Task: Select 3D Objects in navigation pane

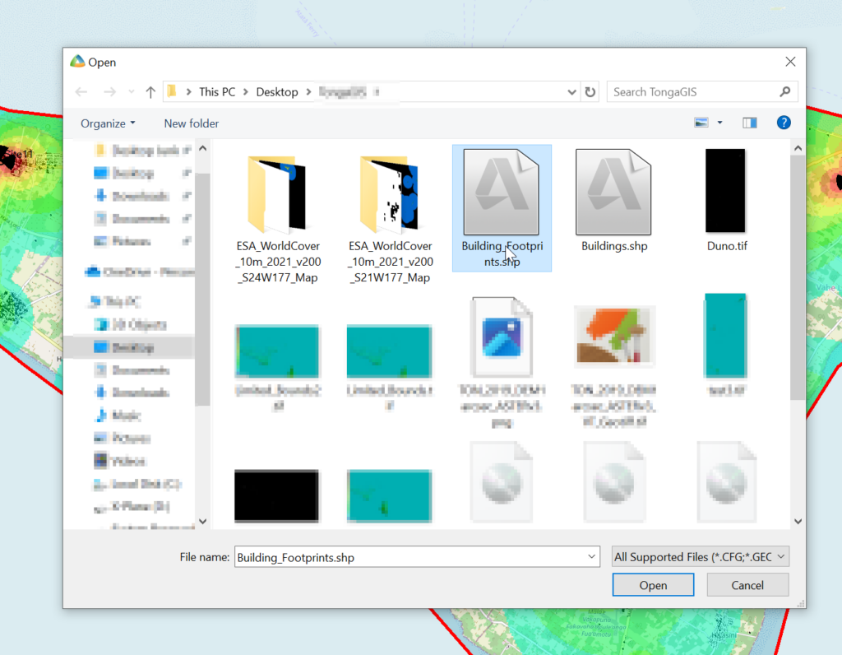Action: click(131, 324)
